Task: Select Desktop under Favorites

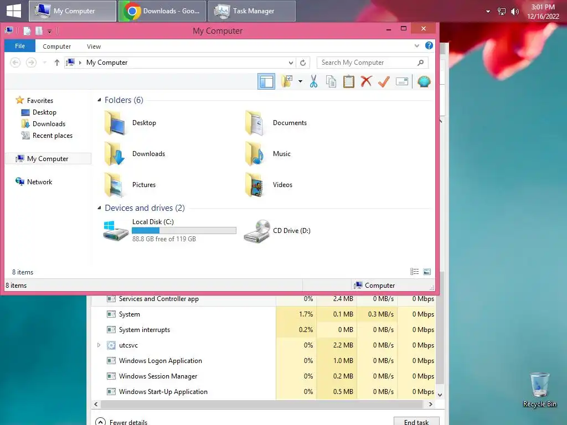Action: click(x=39, y=112)
